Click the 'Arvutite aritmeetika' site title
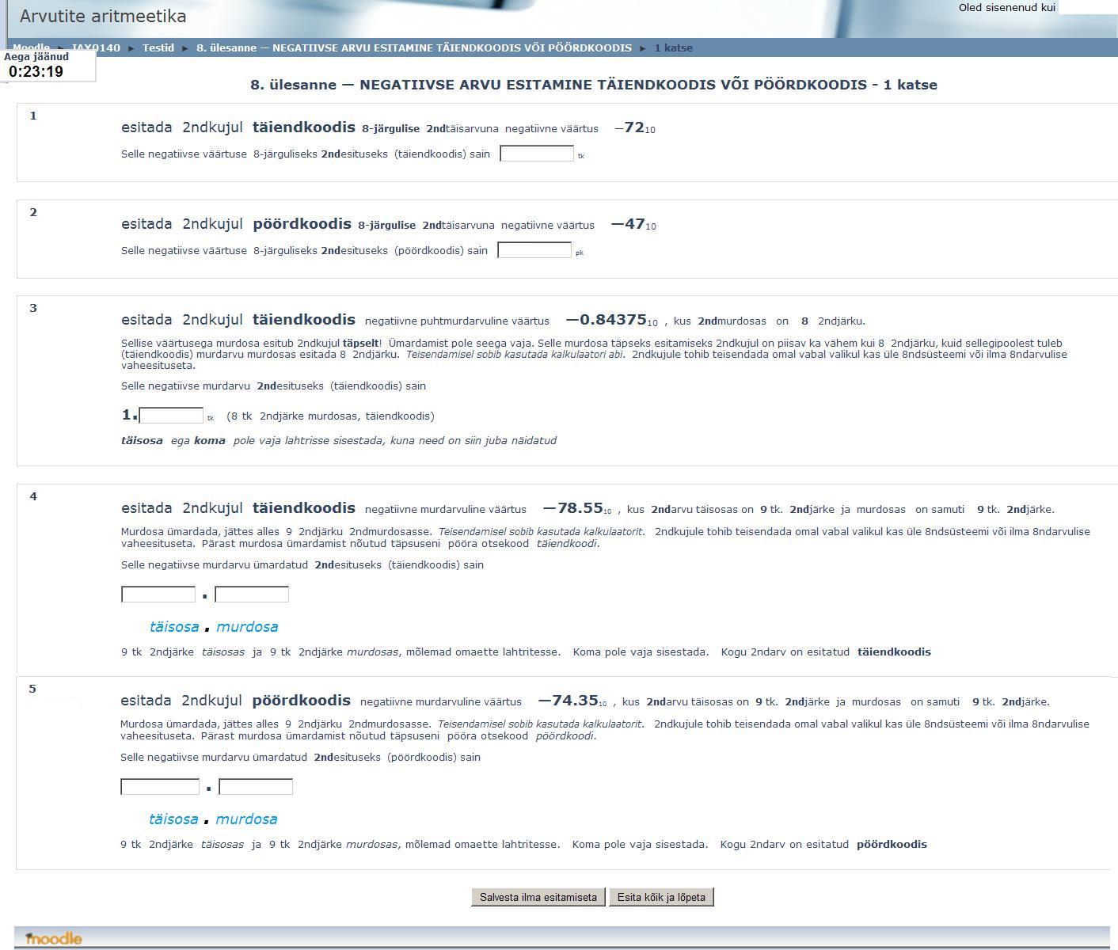Image resolution: width=1118 pixels, height=950 pixels. (103, 17)
